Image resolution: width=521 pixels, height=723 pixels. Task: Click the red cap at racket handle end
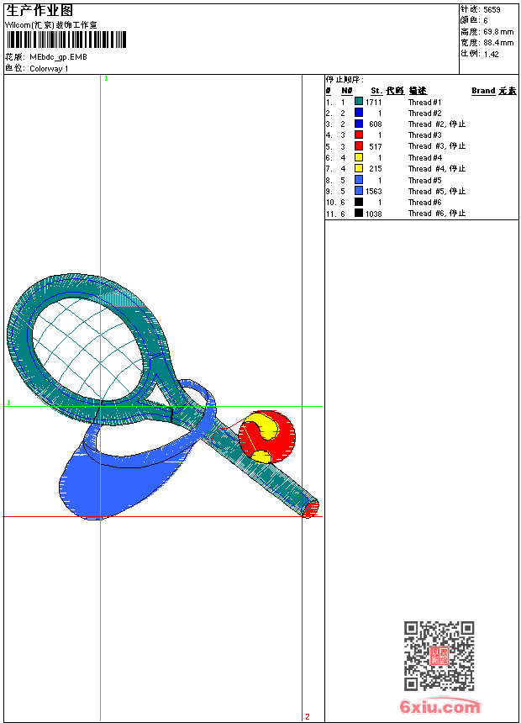pos(311,508)
